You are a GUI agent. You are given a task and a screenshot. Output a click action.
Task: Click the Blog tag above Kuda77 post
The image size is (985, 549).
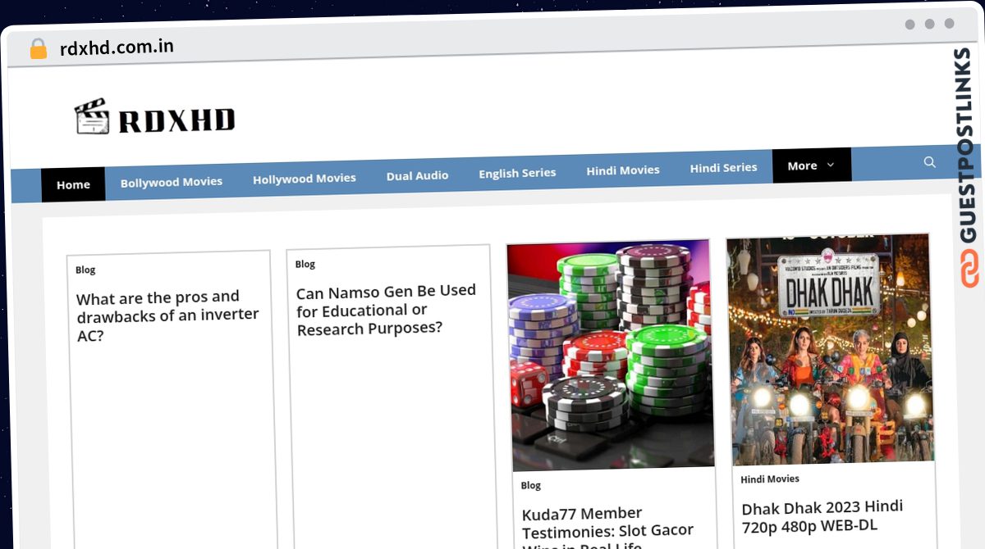(531, 485)
